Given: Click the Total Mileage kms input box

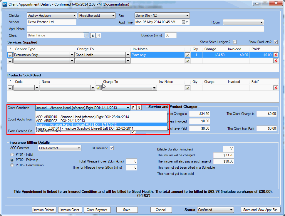Looking at the screenshot, I should [x=131, y=161].
